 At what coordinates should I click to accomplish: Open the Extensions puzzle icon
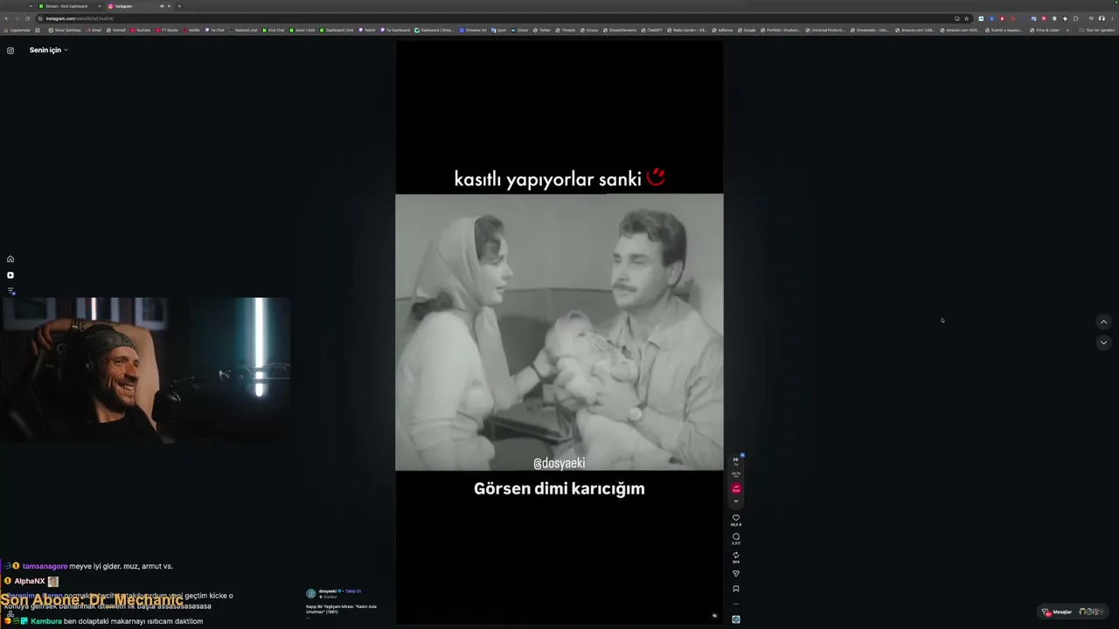(x=1075, y=18)
